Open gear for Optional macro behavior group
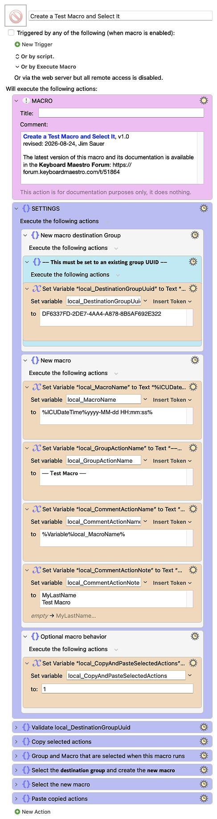The image size is (217, 819). 195,636
